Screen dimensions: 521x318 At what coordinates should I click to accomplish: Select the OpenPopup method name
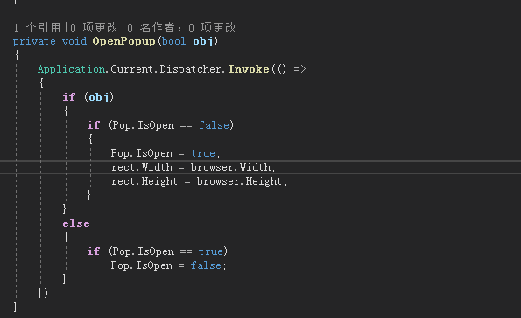(123, 41)
